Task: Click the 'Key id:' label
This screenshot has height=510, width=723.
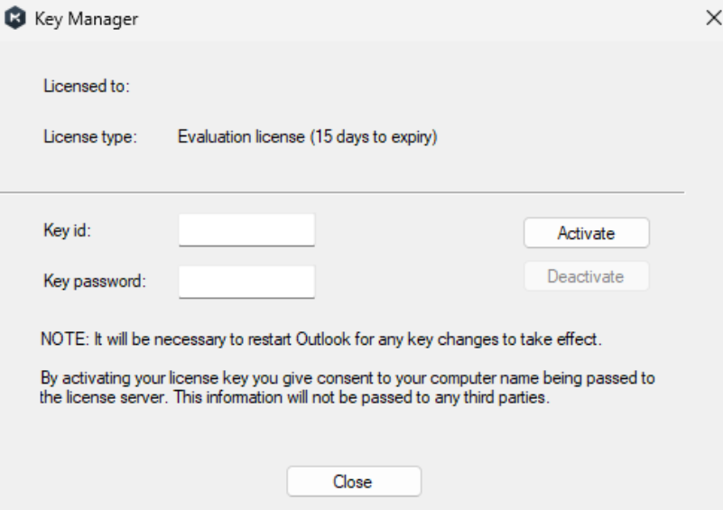Action: pyautogui.click(x=62, y=229)
